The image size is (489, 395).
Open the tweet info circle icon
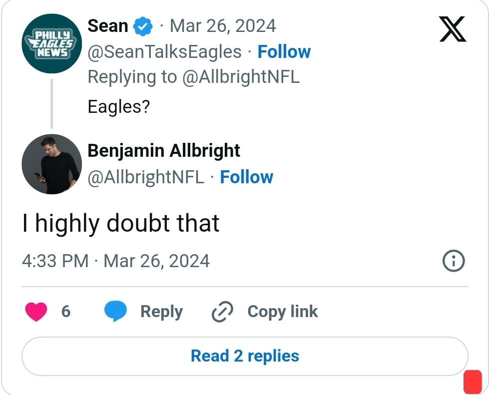pyautogui.click(x=454, y=261)
